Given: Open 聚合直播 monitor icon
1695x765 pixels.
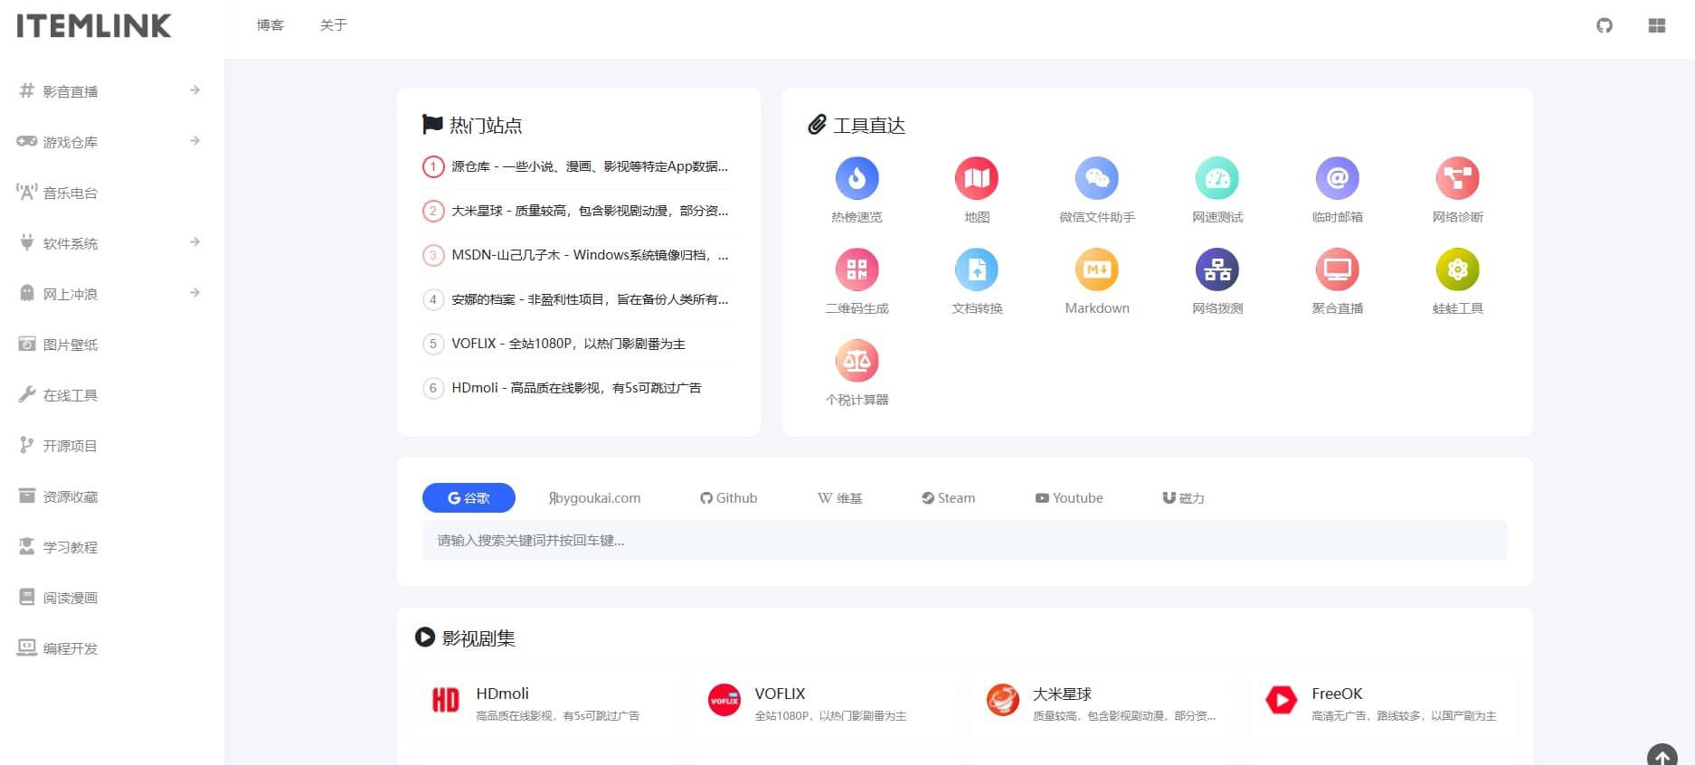Looking at the screenshot, I should click(1338, 269).
